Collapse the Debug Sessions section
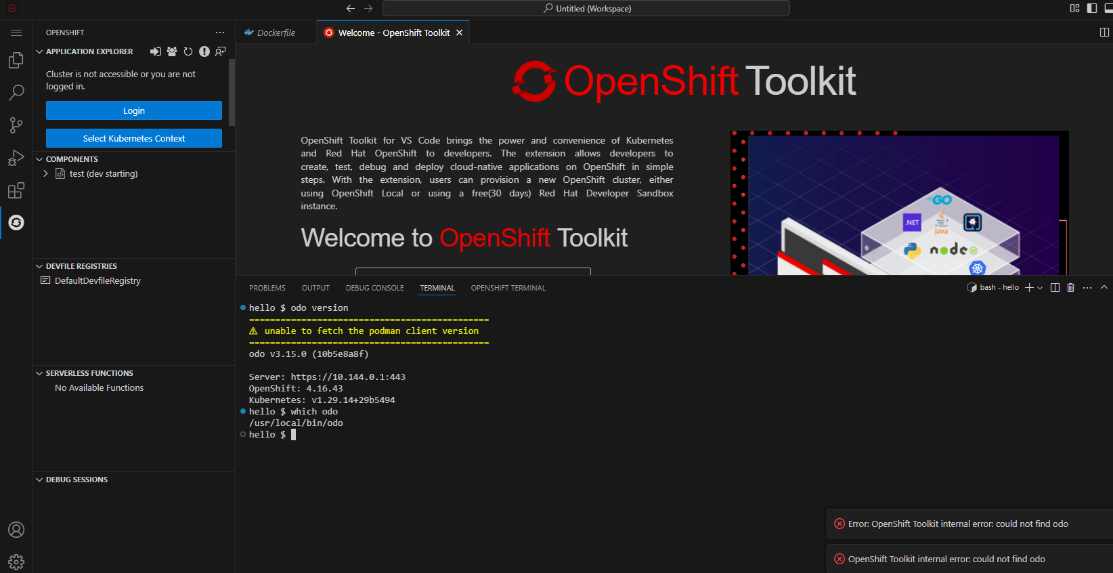Screen dimensions: 1113x573 point(39,480)
